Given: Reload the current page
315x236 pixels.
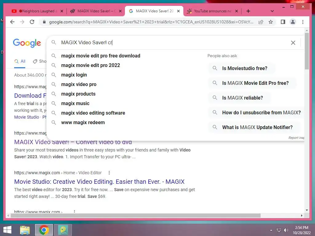Looking at the screenshot, I should (x=32, y=22).
